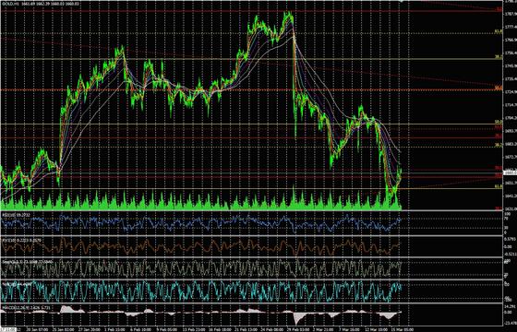
Task: Click separator above the MACD pane
Action: (x=251, y=303)
